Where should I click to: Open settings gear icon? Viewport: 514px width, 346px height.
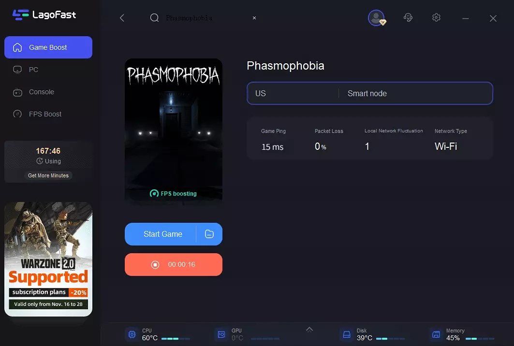pos(436,17)
